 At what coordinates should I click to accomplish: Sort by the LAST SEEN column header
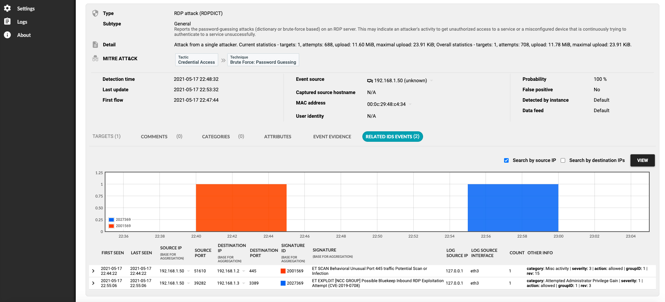(x=141, y=253)
